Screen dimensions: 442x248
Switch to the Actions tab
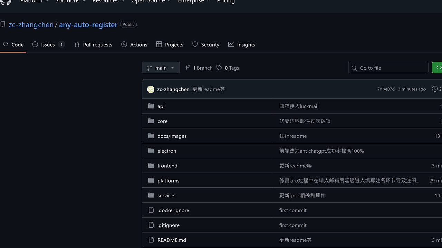coord(134,45)
